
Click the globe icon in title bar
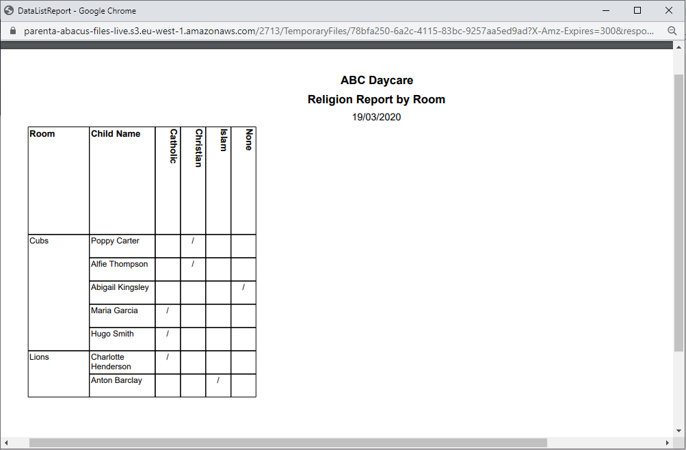[x=9, y=10]
